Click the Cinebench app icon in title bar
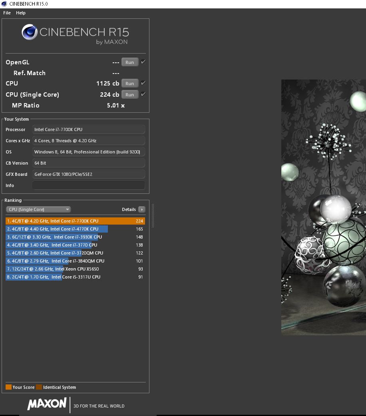366x416 pixels. (x=4, y=4)
